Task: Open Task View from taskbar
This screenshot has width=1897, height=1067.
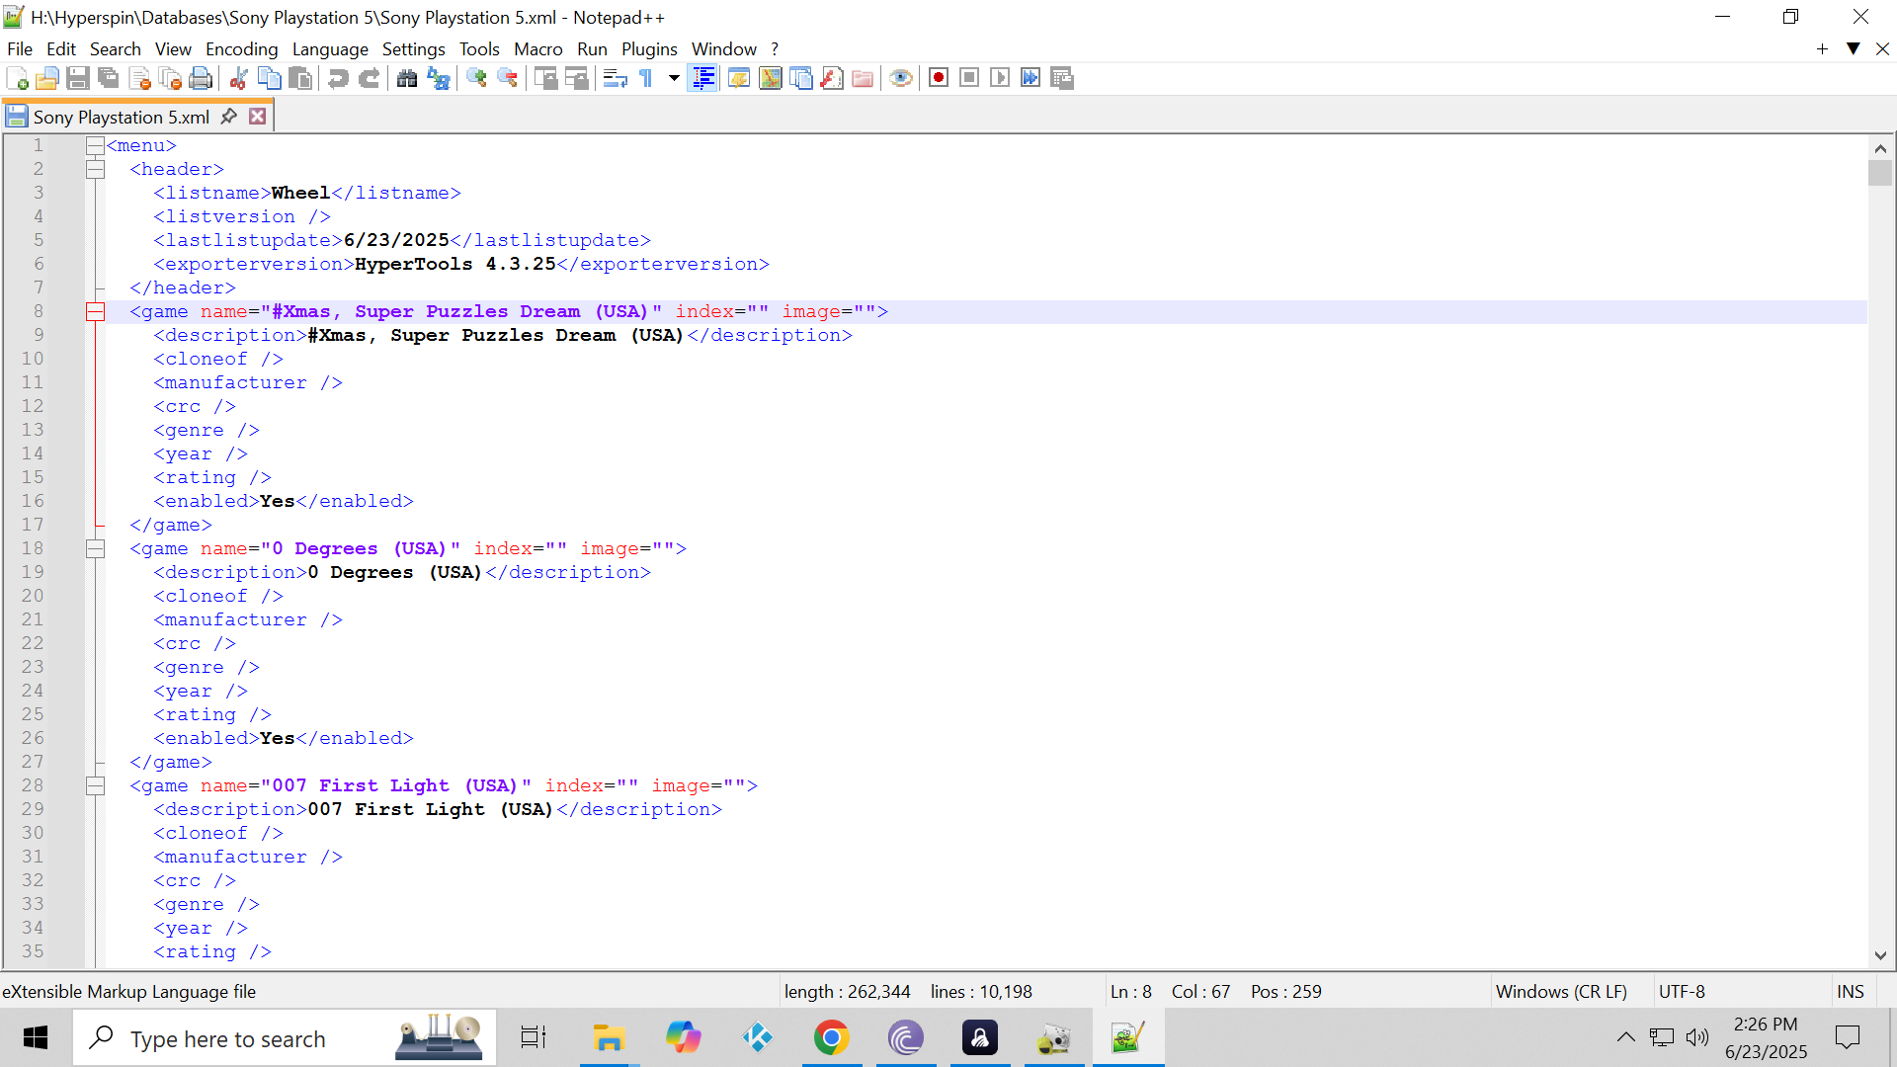Action: pos(534,1038)
